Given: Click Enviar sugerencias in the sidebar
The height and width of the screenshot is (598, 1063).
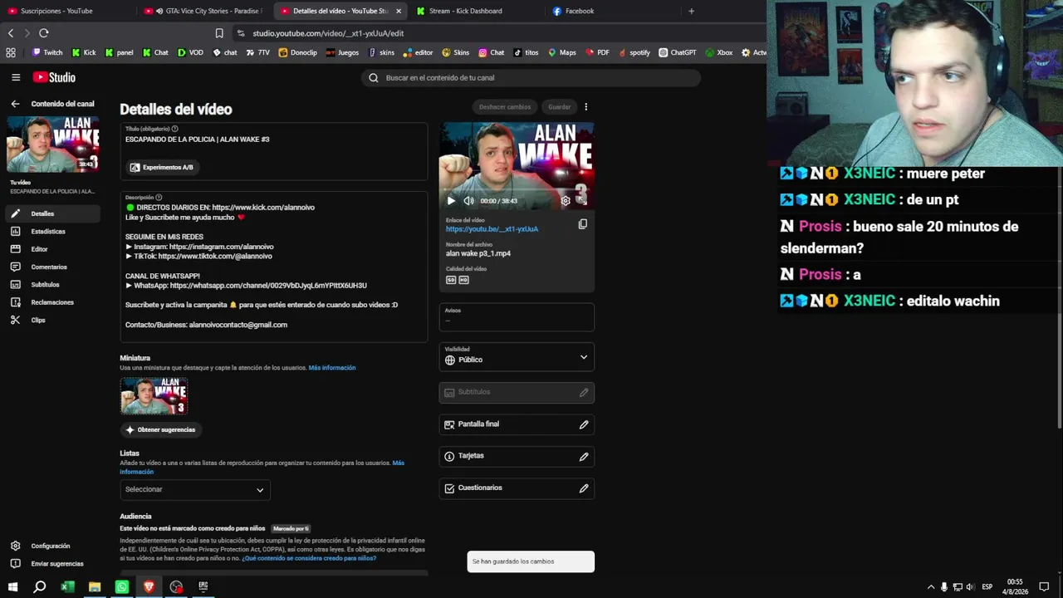Looking at the screenshot, I should pos(51,564).
